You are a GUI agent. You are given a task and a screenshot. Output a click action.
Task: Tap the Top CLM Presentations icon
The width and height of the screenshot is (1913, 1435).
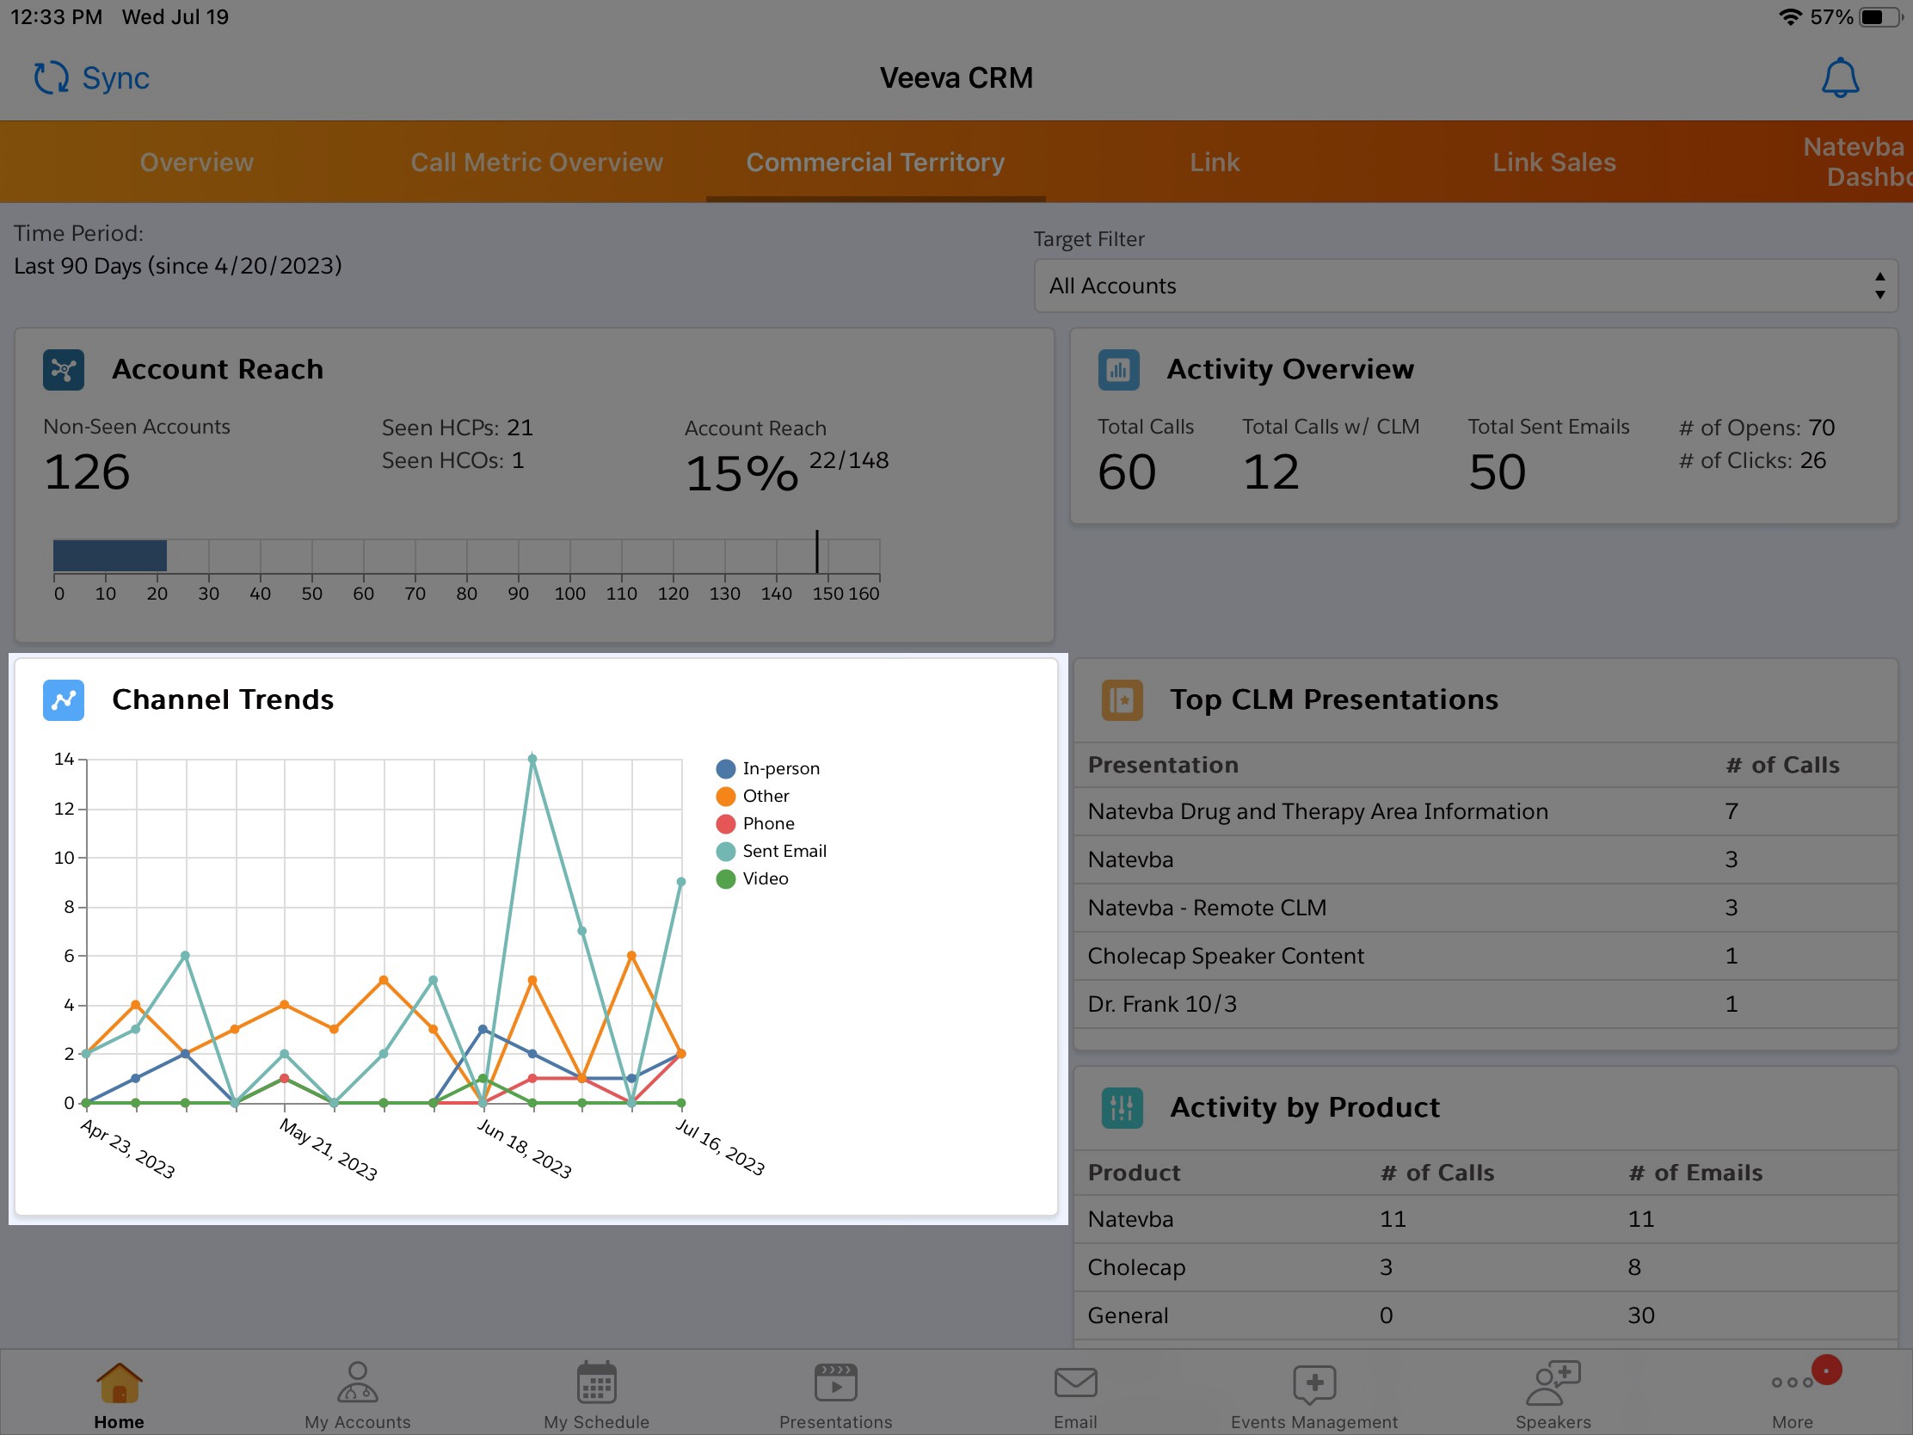1122,699
